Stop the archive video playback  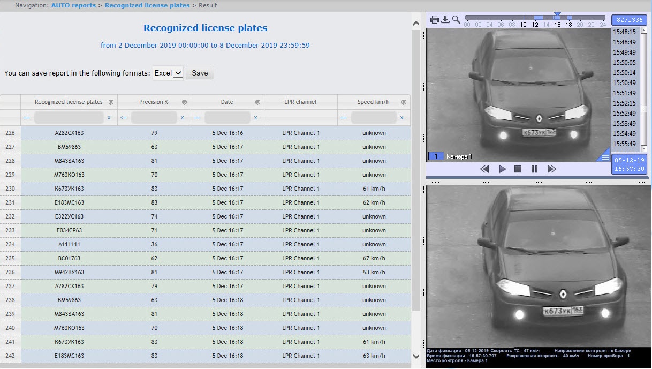tap(518, 169)
